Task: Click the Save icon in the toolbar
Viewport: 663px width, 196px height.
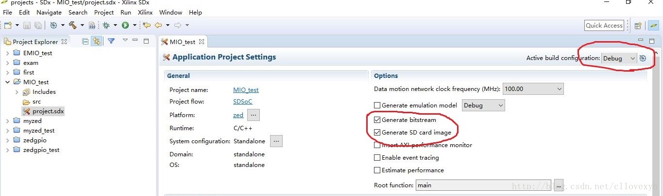Action: point(27,25)
